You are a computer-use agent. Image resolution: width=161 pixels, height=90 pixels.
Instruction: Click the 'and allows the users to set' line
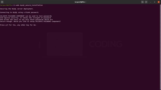pyautogui.click(x=26, y=19)
